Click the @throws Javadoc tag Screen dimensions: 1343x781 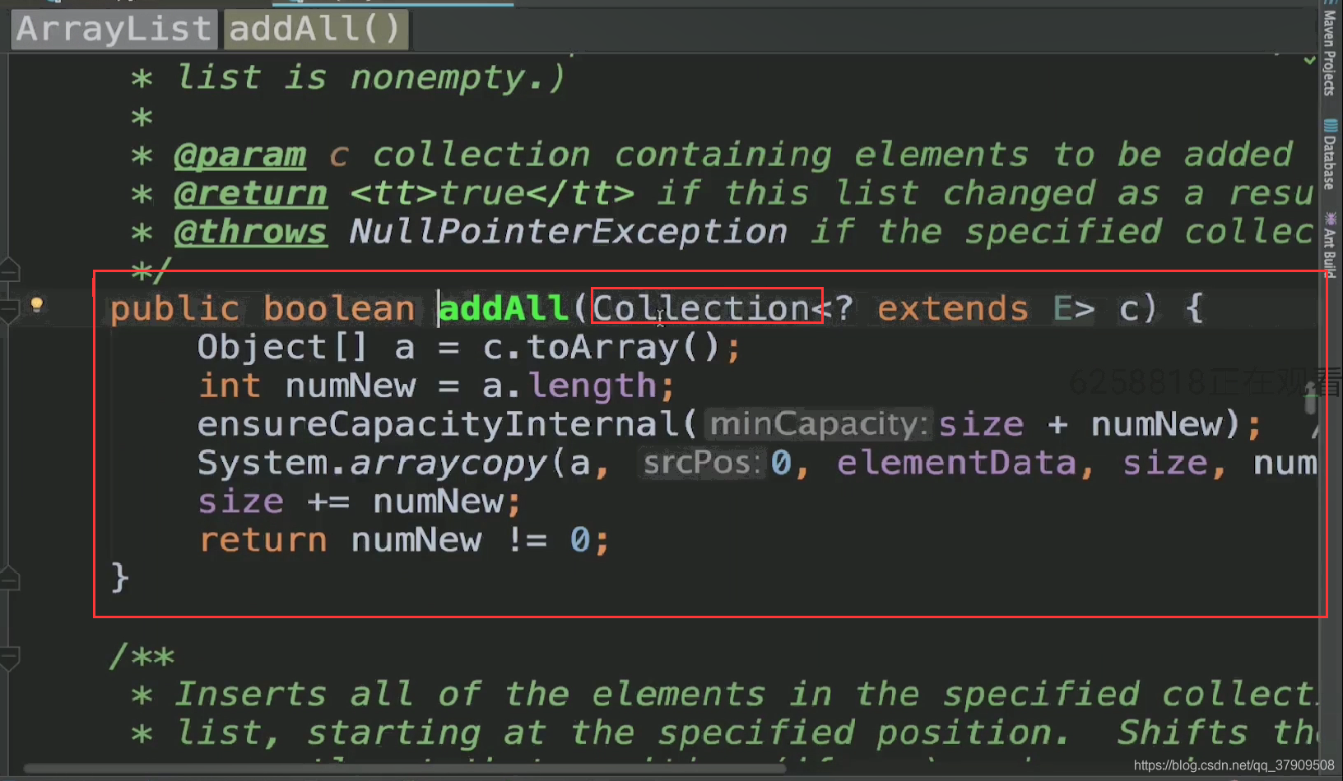pos(251,232)
